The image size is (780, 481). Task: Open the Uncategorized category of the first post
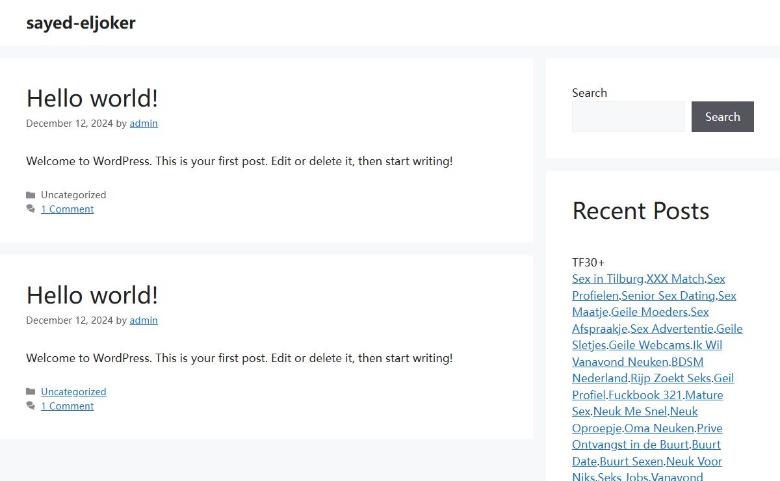pos(73,195)
